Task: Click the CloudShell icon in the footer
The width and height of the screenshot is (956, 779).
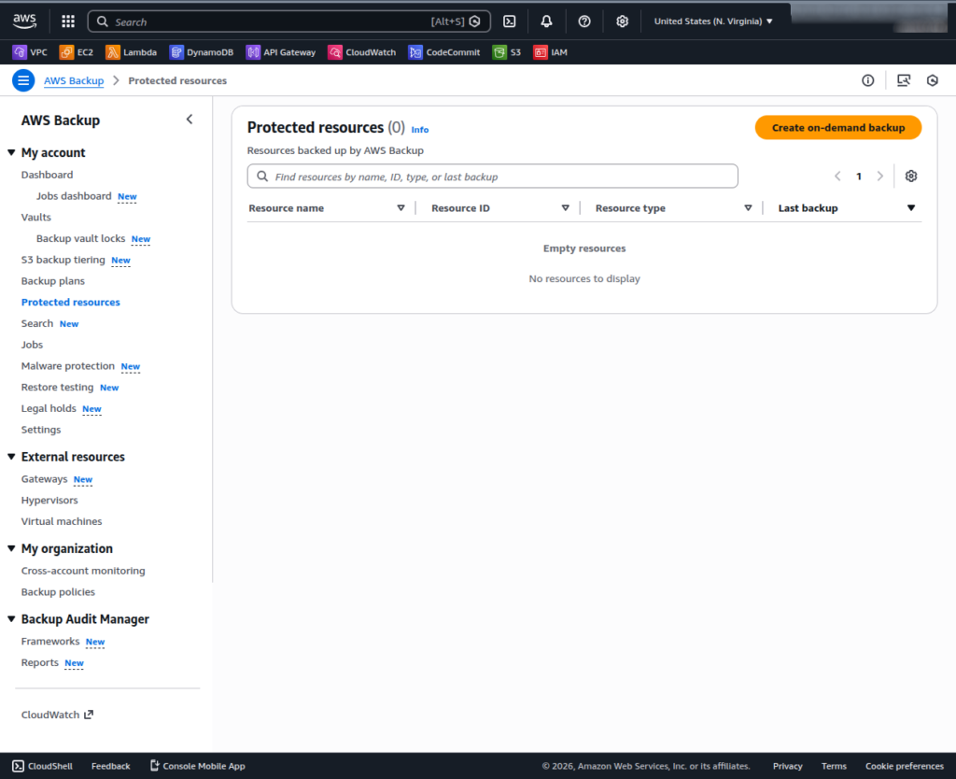Action: pyautogui.click(x=19, y=766)
